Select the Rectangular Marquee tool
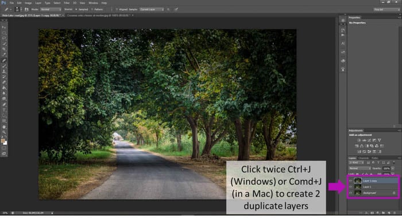The width and height of the screenshot is (402, 218). pos(4,33)
